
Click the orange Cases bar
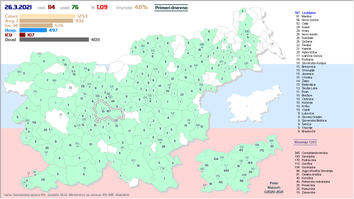point(47,16)
